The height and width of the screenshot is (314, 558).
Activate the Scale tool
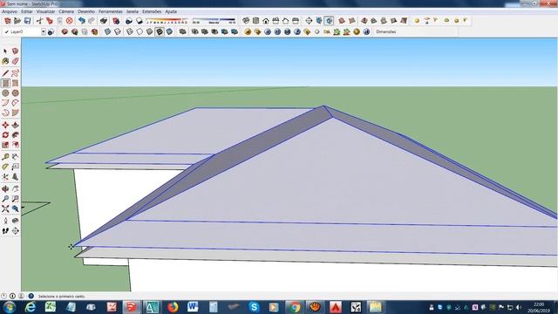[5, 145]
